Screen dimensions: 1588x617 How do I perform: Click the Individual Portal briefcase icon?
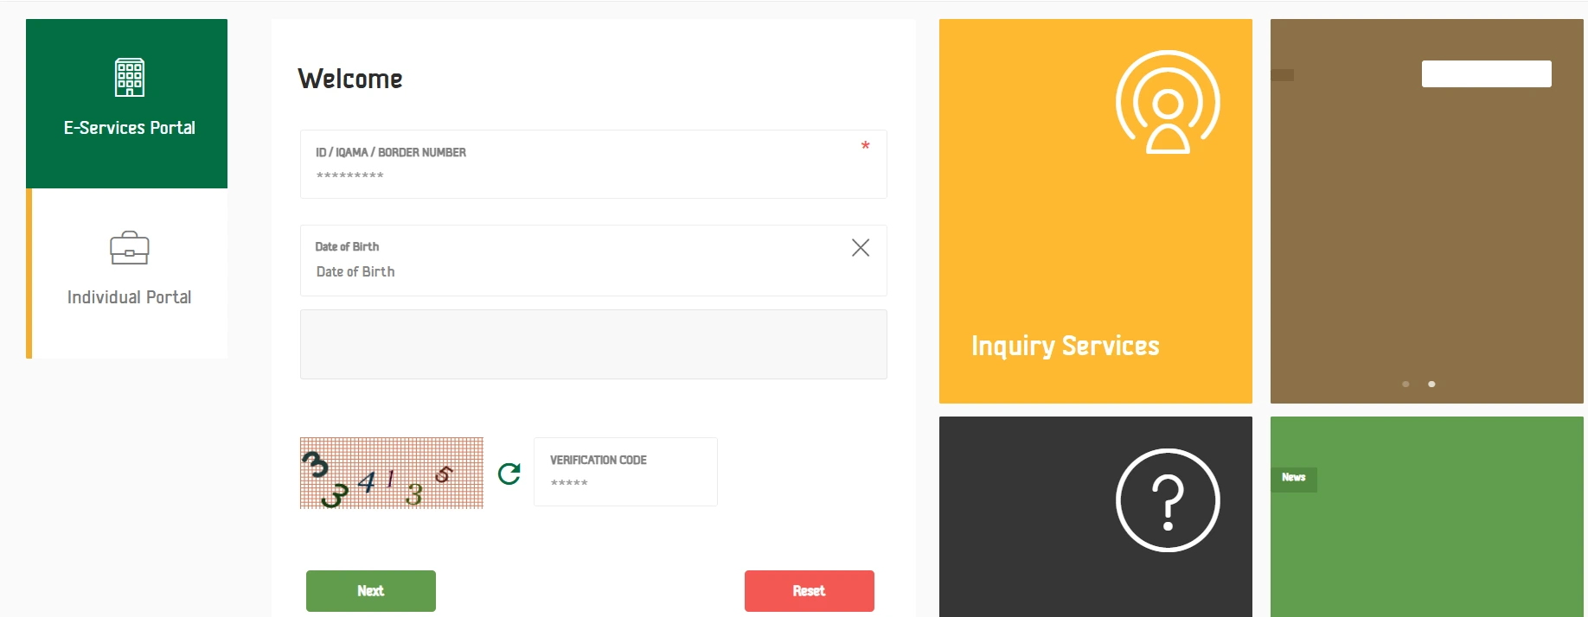click(x=130, y=248)
